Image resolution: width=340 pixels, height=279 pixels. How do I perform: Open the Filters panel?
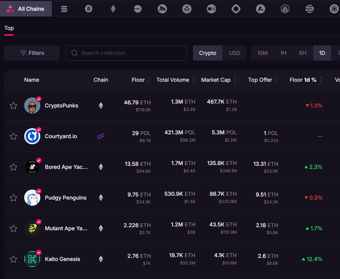pyautogui.click(x=32, y=53)
